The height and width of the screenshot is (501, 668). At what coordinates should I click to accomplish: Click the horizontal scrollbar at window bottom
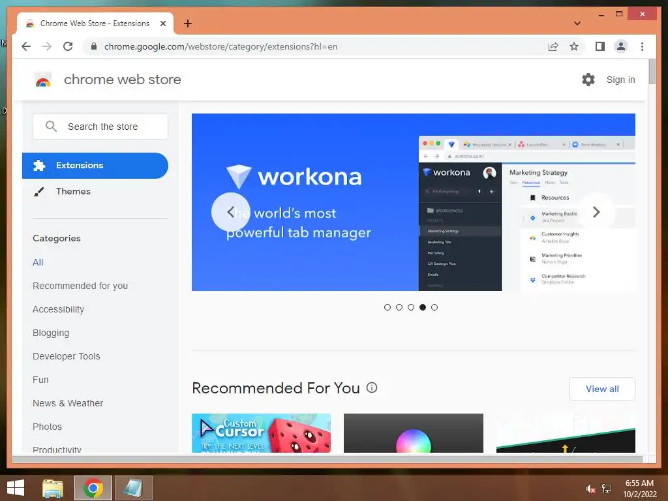pos(327,459)
